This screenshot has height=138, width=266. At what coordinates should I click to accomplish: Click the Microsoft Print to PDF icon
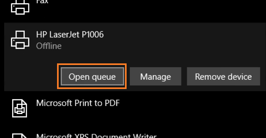point(20,108)
